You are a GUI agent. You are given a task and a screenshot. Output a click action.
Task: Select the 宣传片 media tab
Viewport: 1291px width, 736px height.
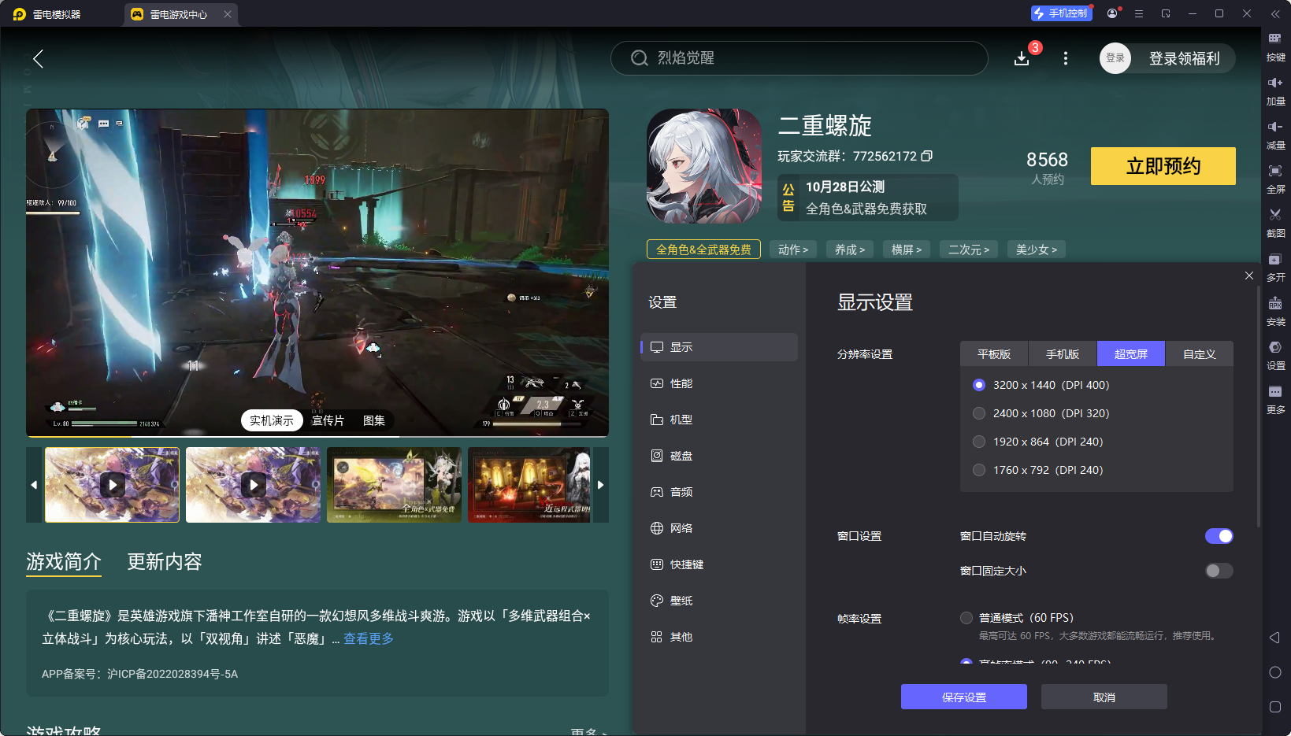(x=328, y=420)
